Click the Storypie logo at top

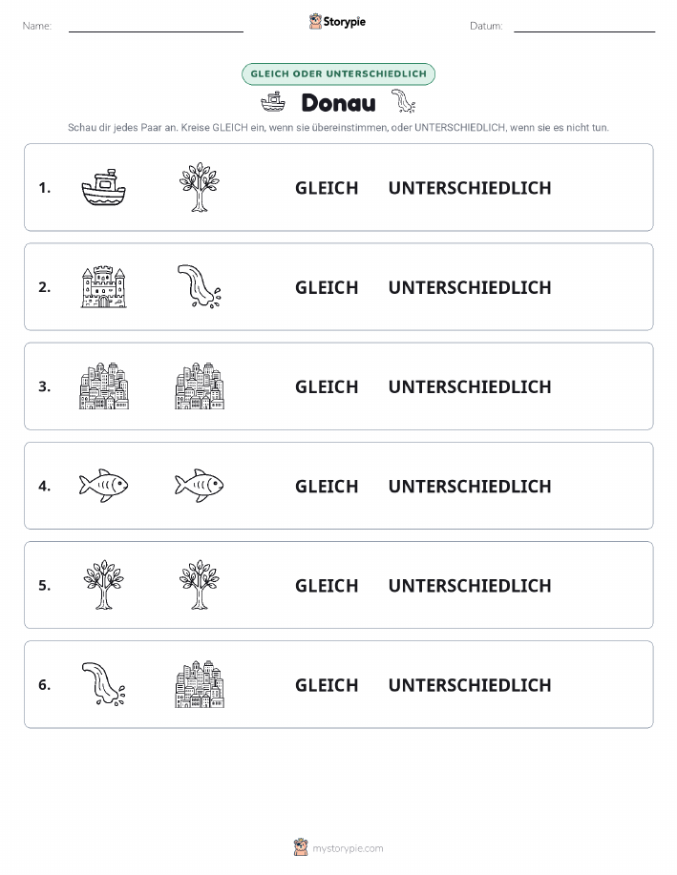337,22
